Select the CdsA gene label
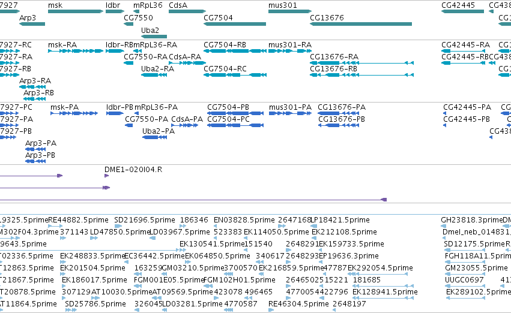Screen dimensions: 511x313 point(178,5)
